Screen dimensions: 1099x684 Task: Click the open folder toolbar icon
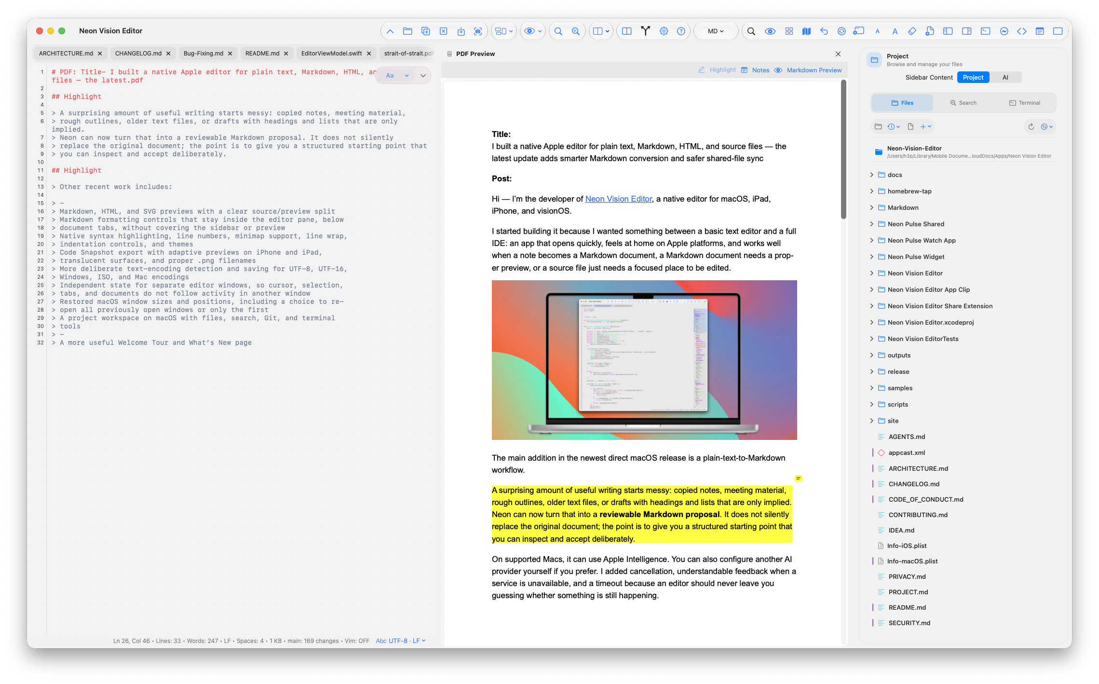pyautogui.click(x=407, y=31)
